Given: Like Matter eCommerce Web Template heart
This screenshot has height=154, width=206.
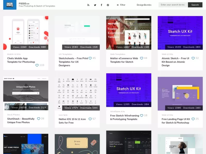Looking at the screenshot, I should pos(142,58).
